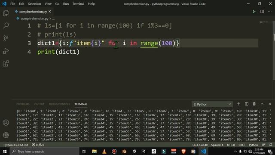Click Ln 3, Col 40 in status bar
Screen dimensions: 275x155
click(x=200, y=145)
